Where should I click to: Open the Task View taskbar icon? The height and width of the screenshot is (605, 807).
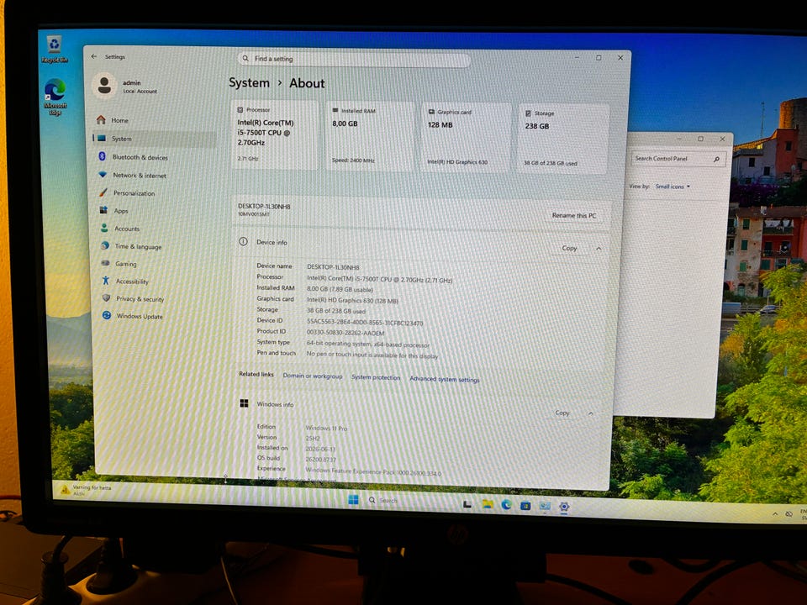[x=467, y=503]
